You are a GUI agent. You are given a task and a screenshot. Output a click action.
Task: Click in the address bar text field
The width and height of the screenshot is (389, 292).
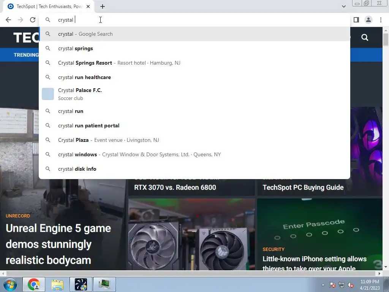coord(194,20)
